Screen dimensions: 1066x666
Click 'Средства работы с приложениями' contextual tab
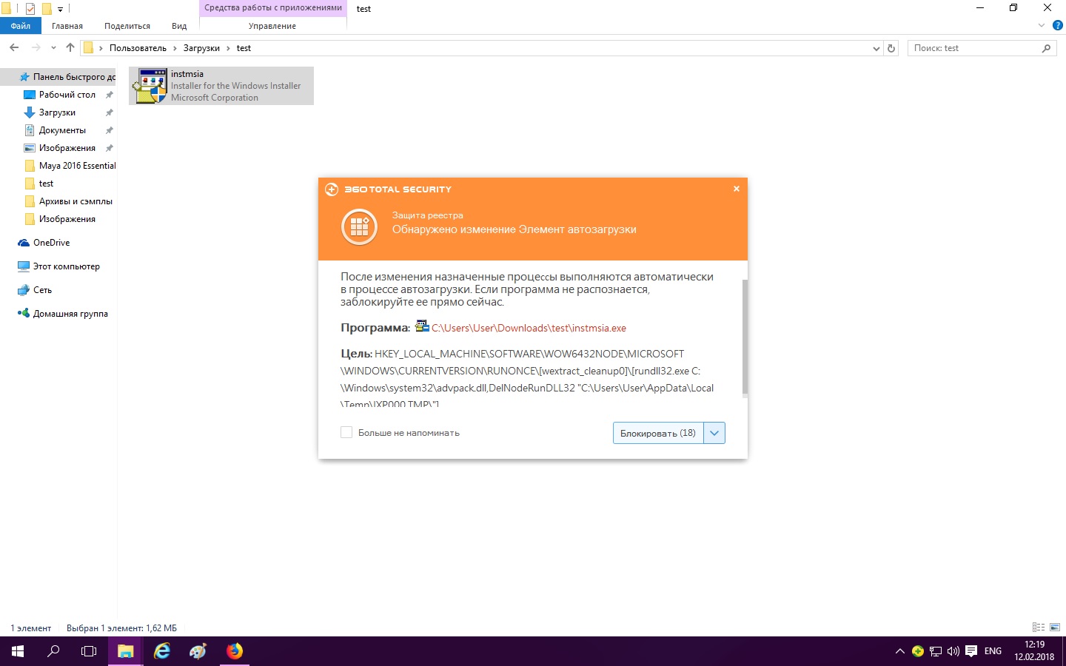pos(273,8)
